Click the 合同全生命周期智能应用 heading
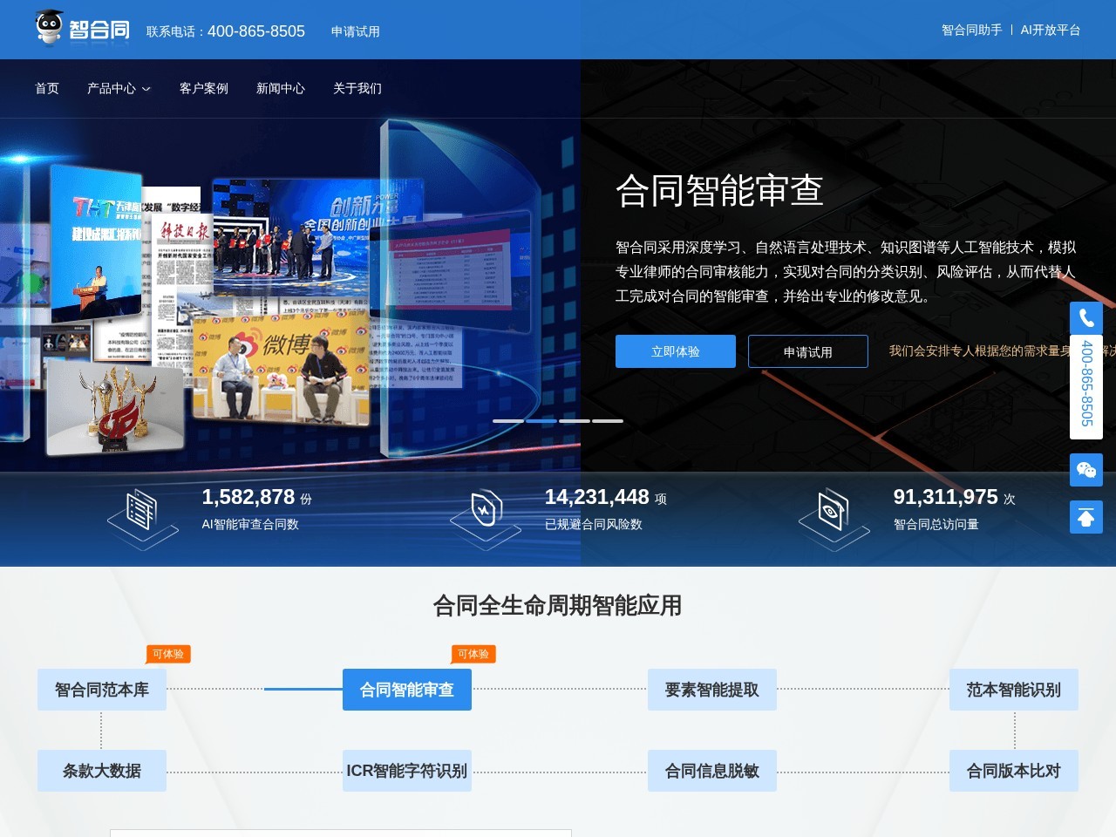 click(558, 605)
